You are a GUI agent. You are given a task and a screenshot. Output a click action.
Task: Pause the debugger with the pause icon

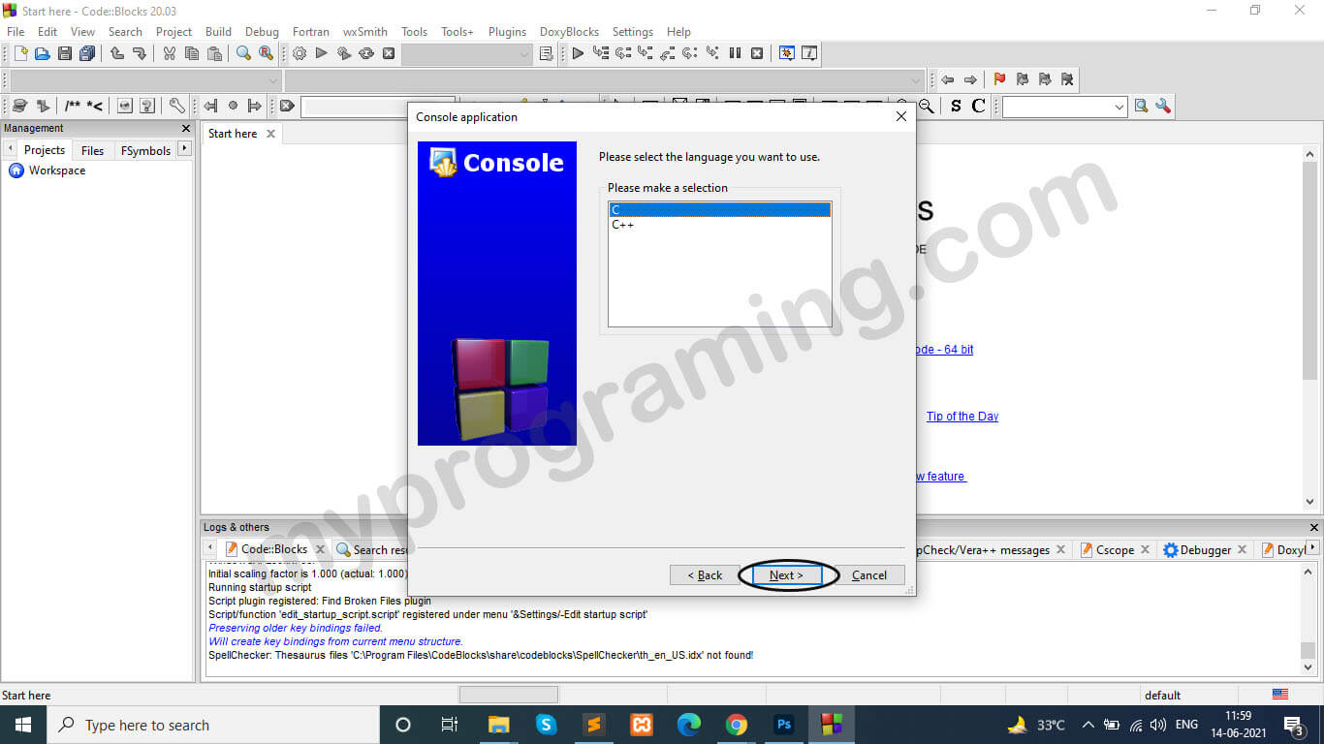tap(733, 53)
